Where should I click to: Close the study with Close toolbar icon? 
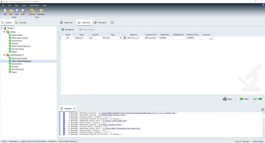(x=23, y=11)
